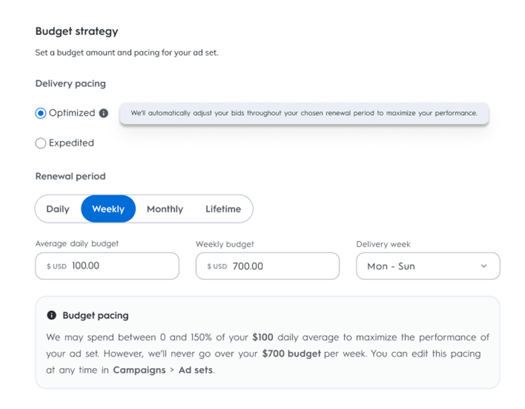Click the $ USD prefix in Weekly budget
The height and width of the screenshot is (409, 525).
tap(217, 266)
